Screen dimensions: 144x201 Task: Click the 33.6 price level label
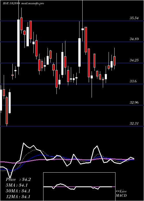133,81
